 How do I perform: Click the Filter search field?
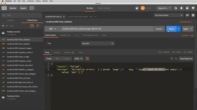(x=21, y=15)
